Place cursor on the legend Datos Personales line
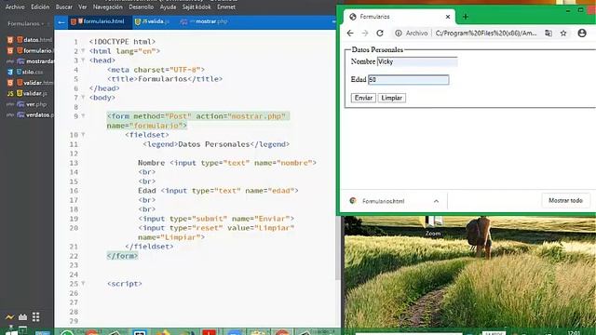Viewport: 596px width, 335px height. tap(216, 144)
